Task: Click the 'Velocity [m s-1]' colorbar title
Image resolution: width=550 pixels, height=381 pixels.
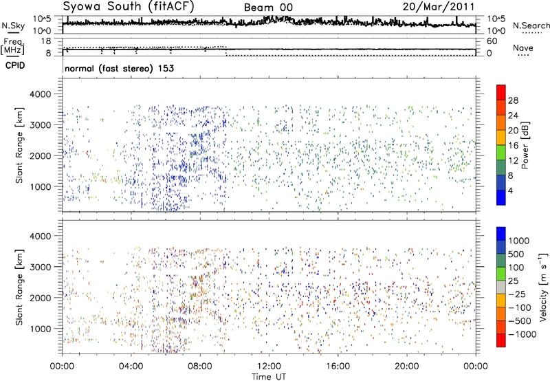Action: click(543, 287)
